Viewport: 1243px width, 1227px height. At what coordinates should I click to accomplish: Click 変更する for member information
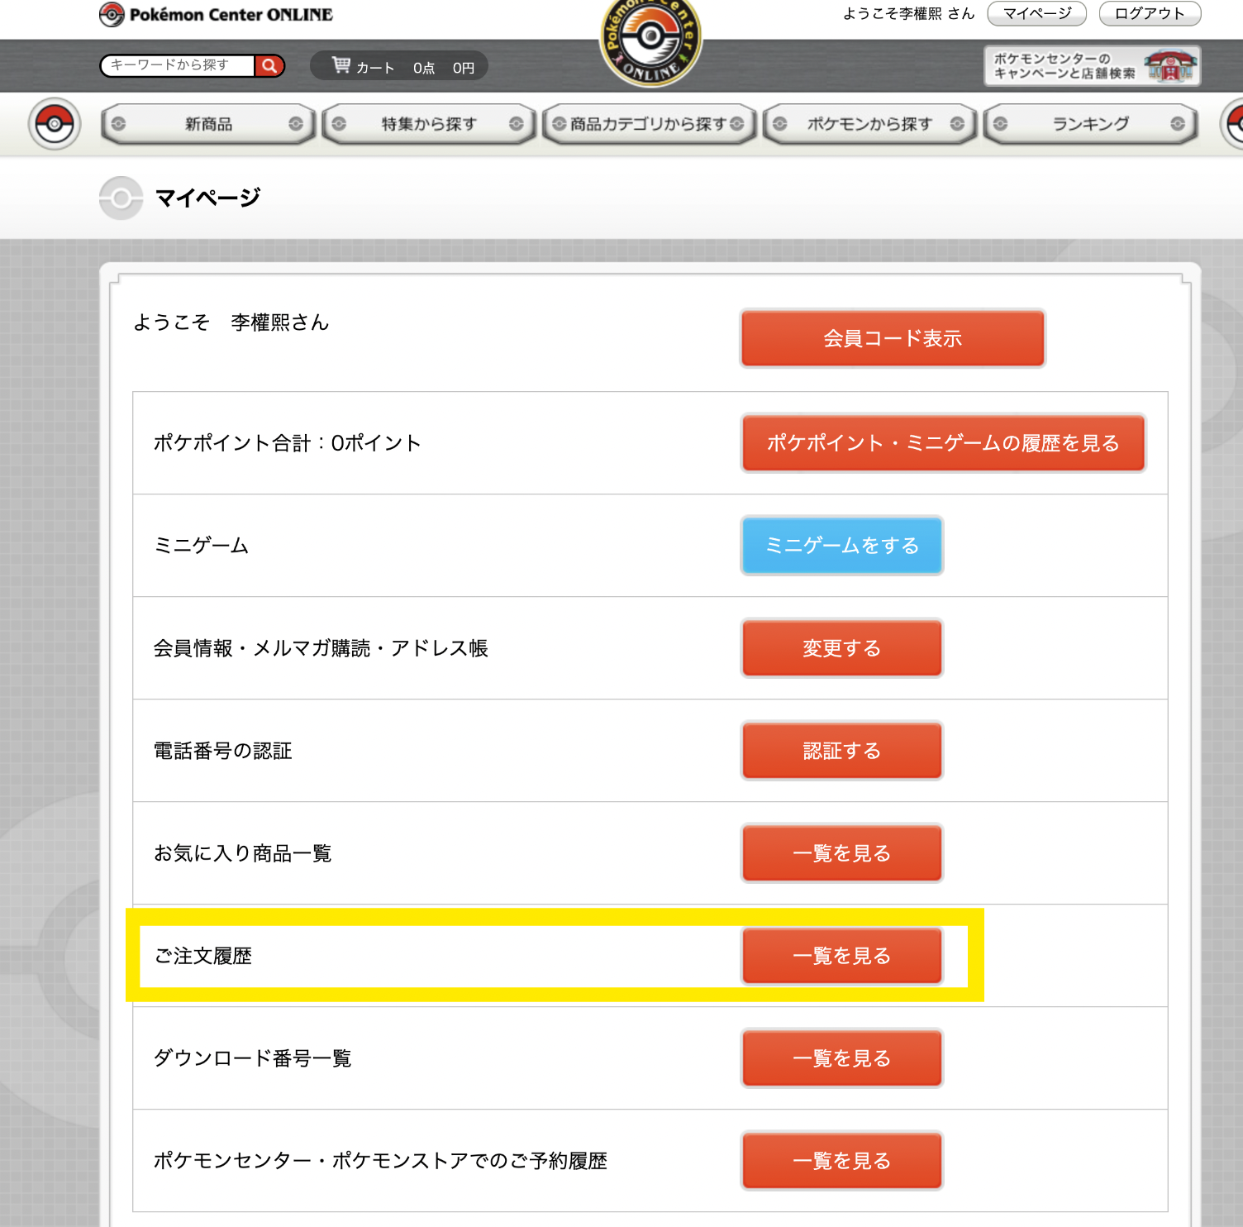point(842,648)
